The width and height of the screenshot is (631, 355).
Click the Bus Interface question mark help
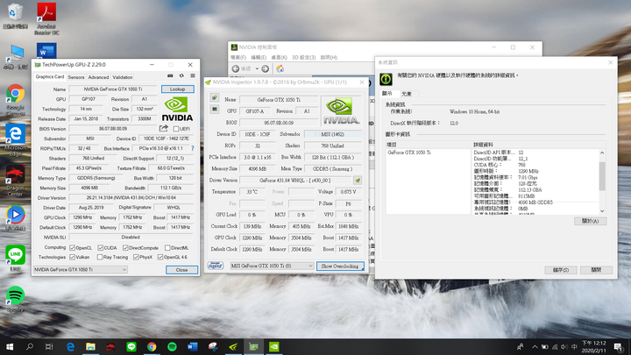tap(192, 148)
